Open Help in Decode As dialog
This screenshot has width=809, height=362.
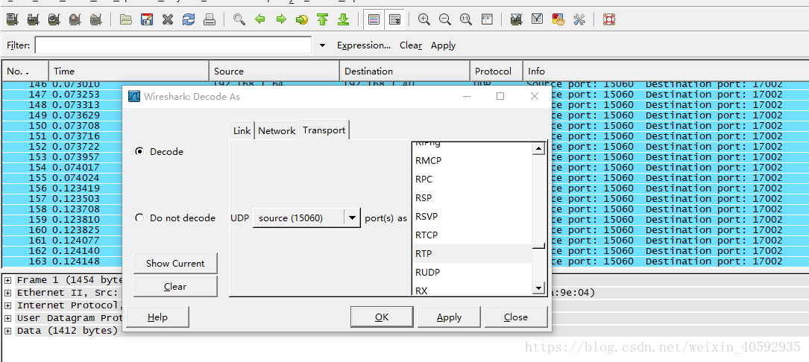click(158, 317)
